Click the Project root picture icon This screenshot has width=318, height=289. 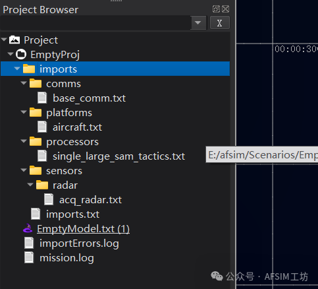pyautogui.click(x=14, y=40)
